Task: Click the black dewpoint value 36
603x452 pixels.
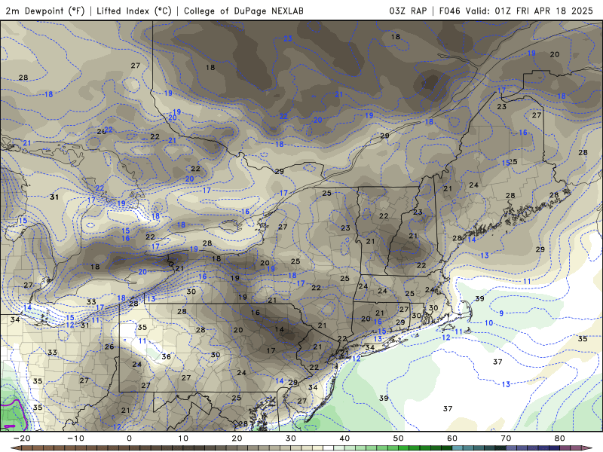Action: [x=166, y=356]
